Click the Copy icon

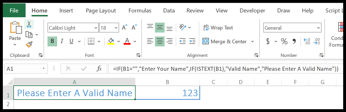[x=29, y=35]
